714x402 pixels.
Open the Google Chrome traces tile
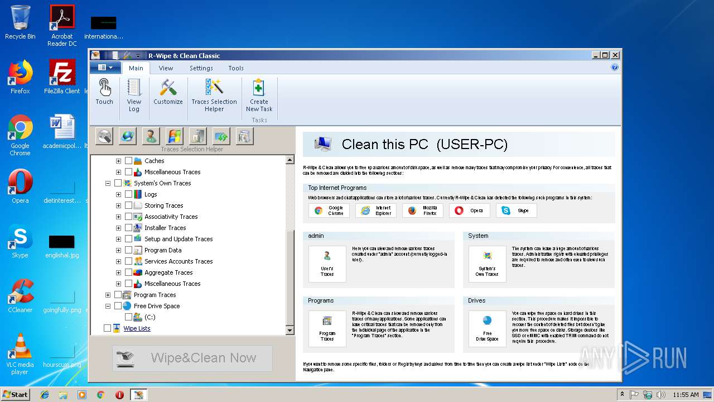tap(329, 210)
